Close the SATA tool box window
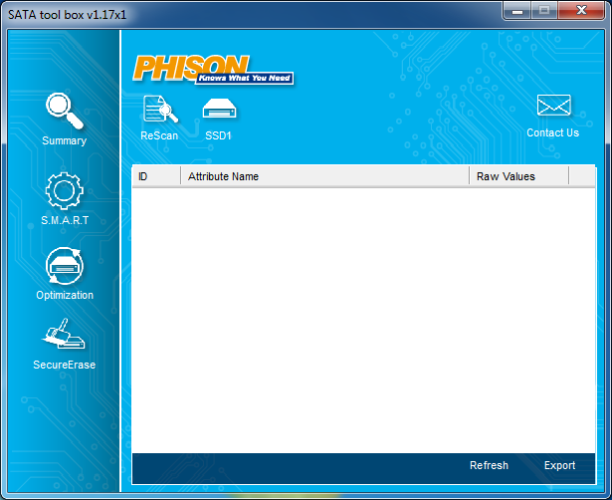Screen dimensions: 612x500 (x=581, y=11)
